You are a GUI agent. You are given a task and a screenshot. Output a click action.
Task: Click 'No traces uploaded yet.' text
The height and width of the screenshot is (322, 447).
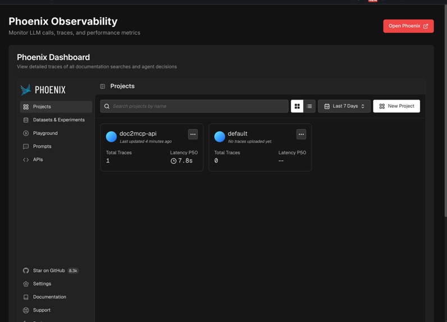click(x=250, y=142)
